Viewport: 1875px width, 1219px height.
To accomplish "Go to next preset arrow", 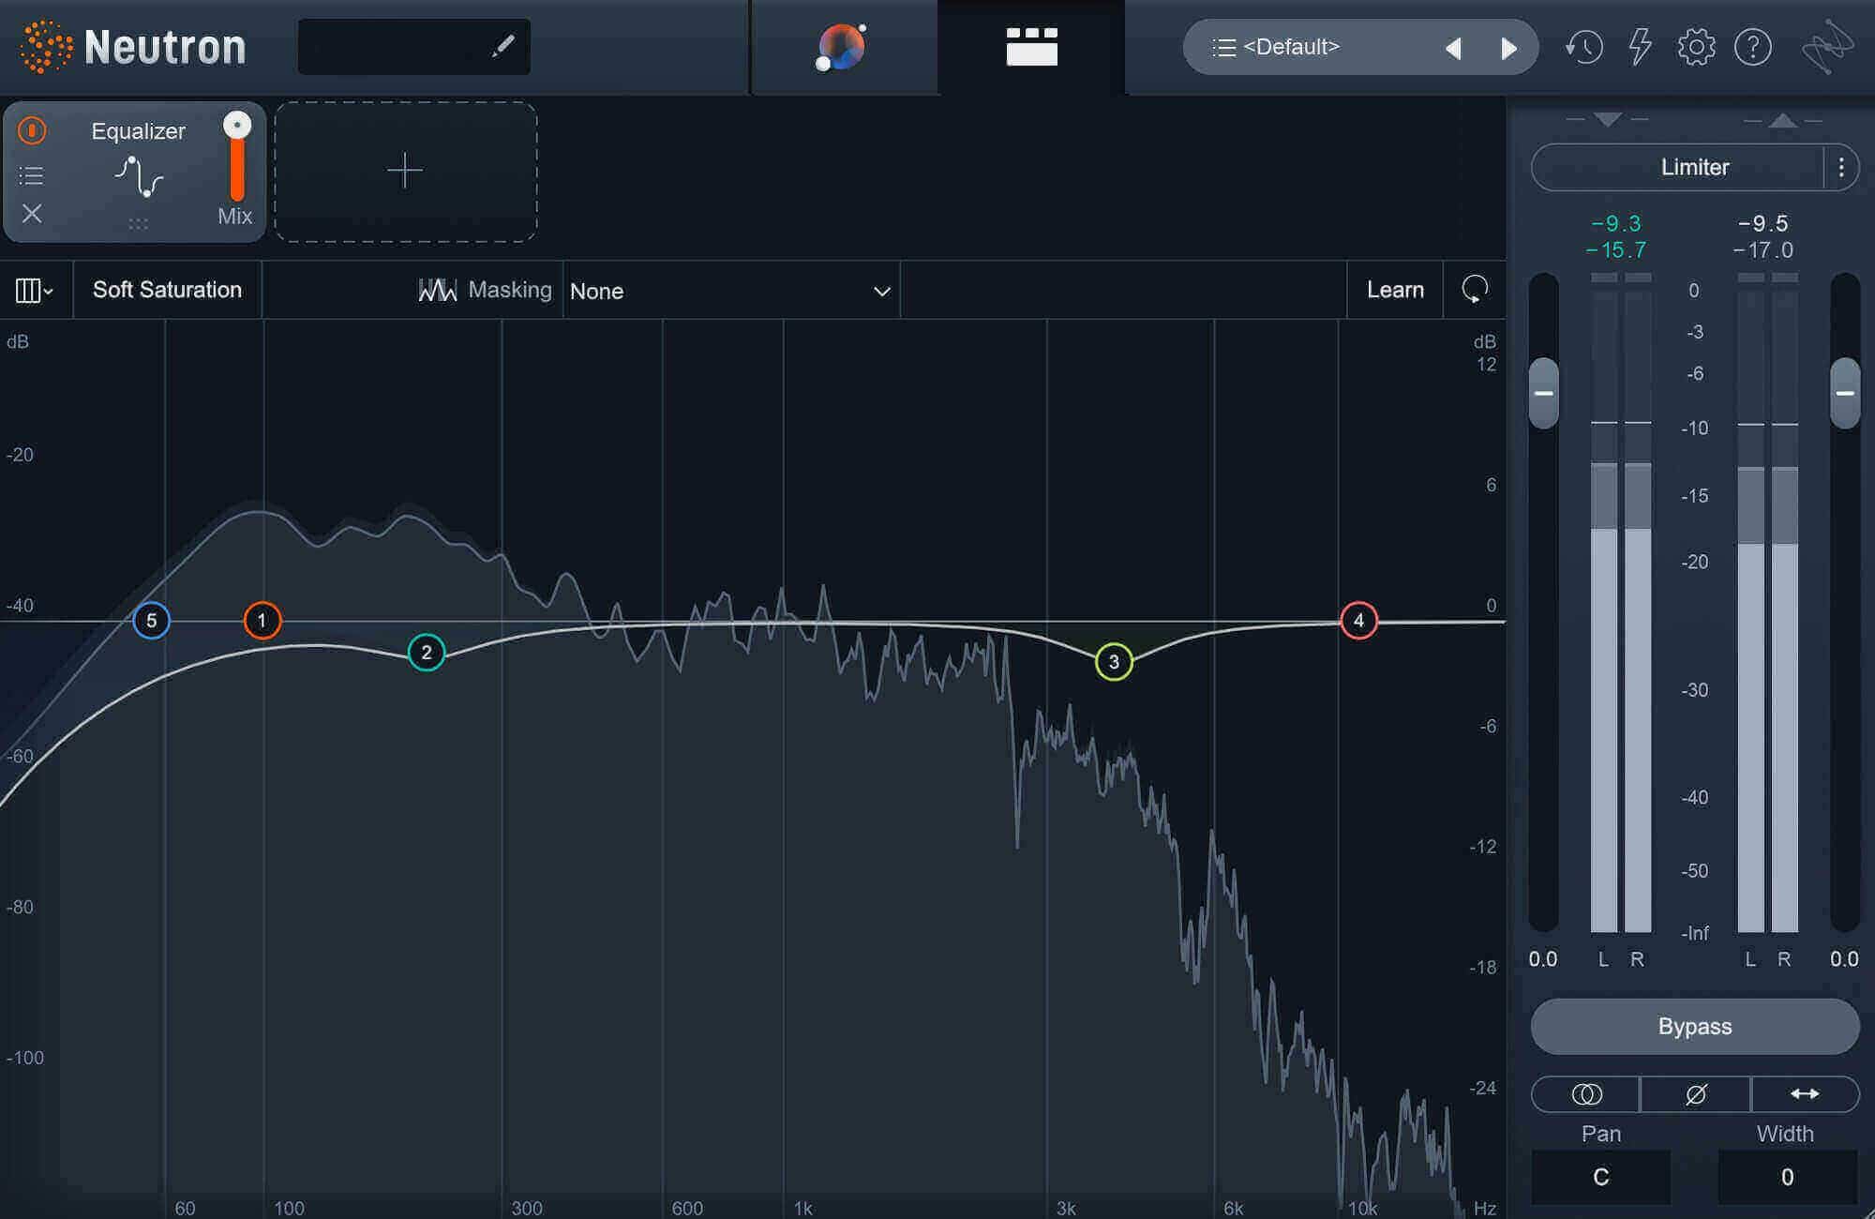I will (x=1508, y=48).
